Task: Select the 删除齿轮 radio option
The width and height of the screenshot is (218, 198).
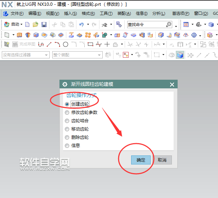Action: (67, 137)
